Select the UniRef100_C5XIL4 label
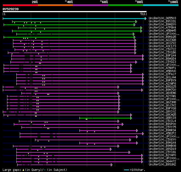This screenshot has width=181, height=172. [162, 121]
